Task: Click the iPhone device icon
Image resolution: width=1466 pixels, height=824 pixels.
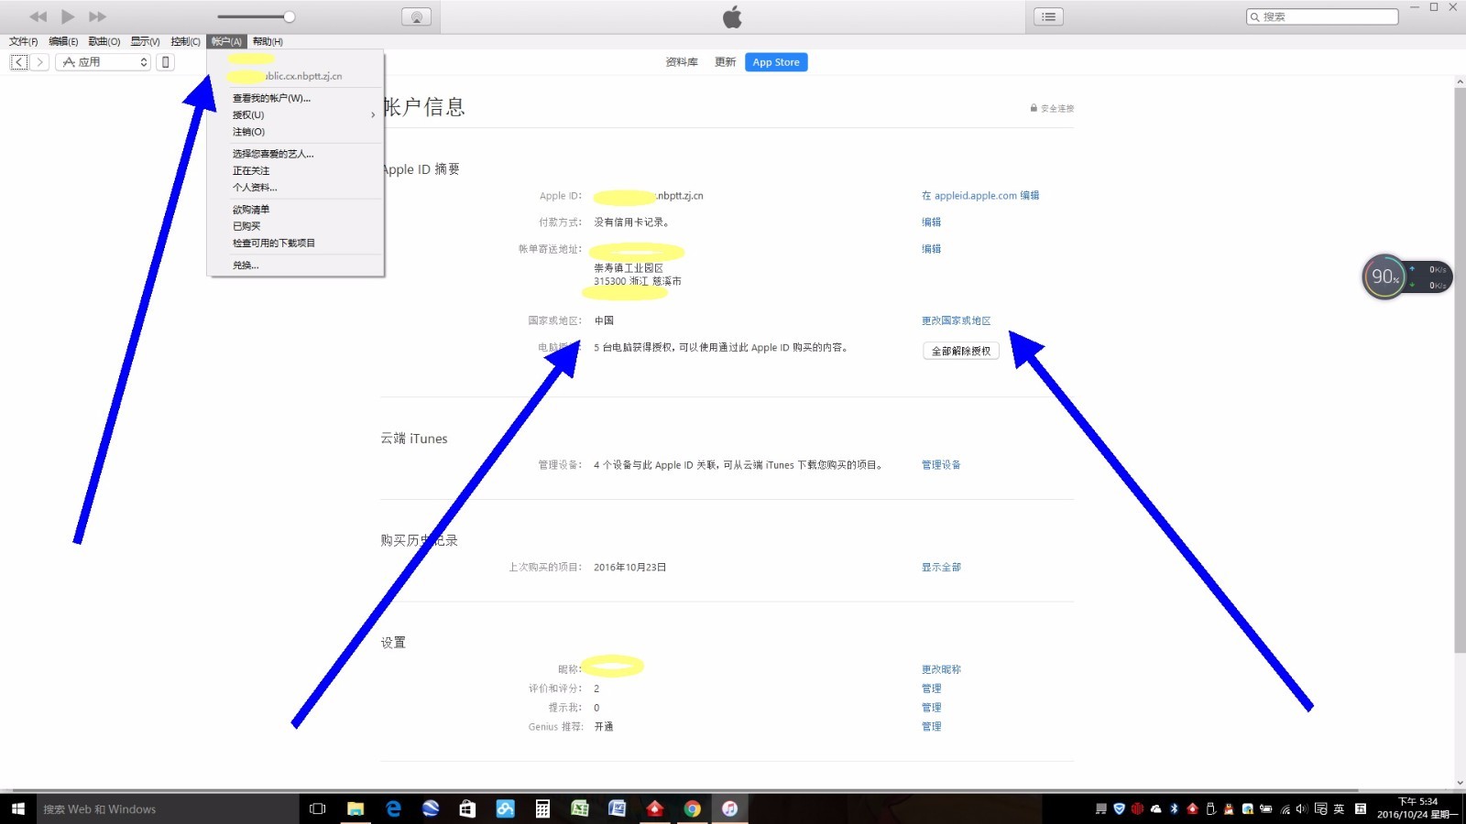Action: pyautogui.click(x=165, y=62)
